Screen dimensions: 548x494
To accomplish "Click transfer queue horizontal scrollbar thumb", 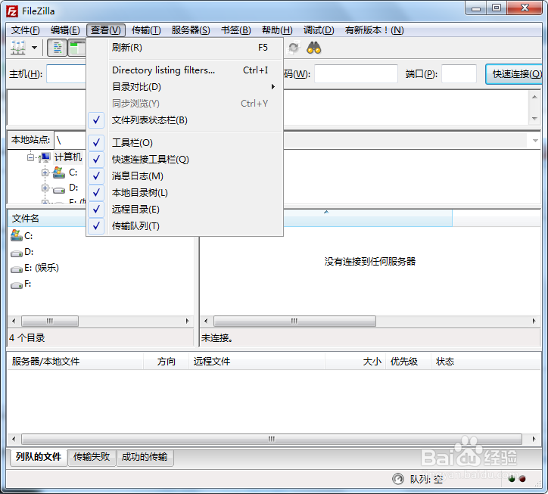I will (272, 439).
